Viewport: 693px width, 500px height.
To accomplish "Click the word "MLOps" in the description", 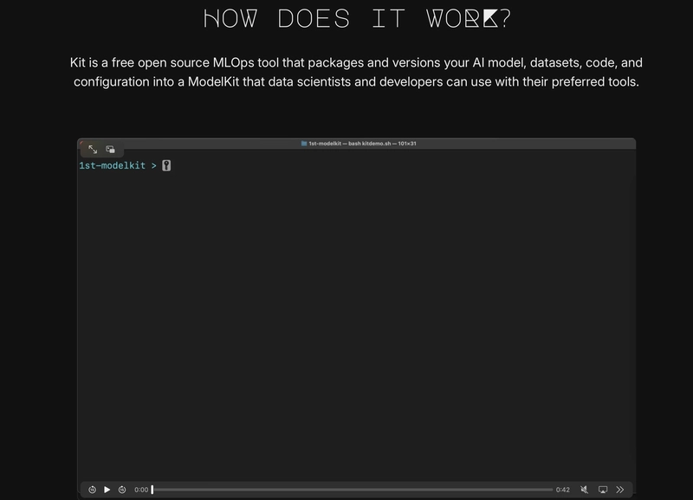I will pos(233,63).
